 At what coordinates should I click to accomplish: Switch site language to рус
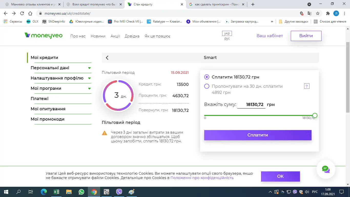tap(227, 39)
